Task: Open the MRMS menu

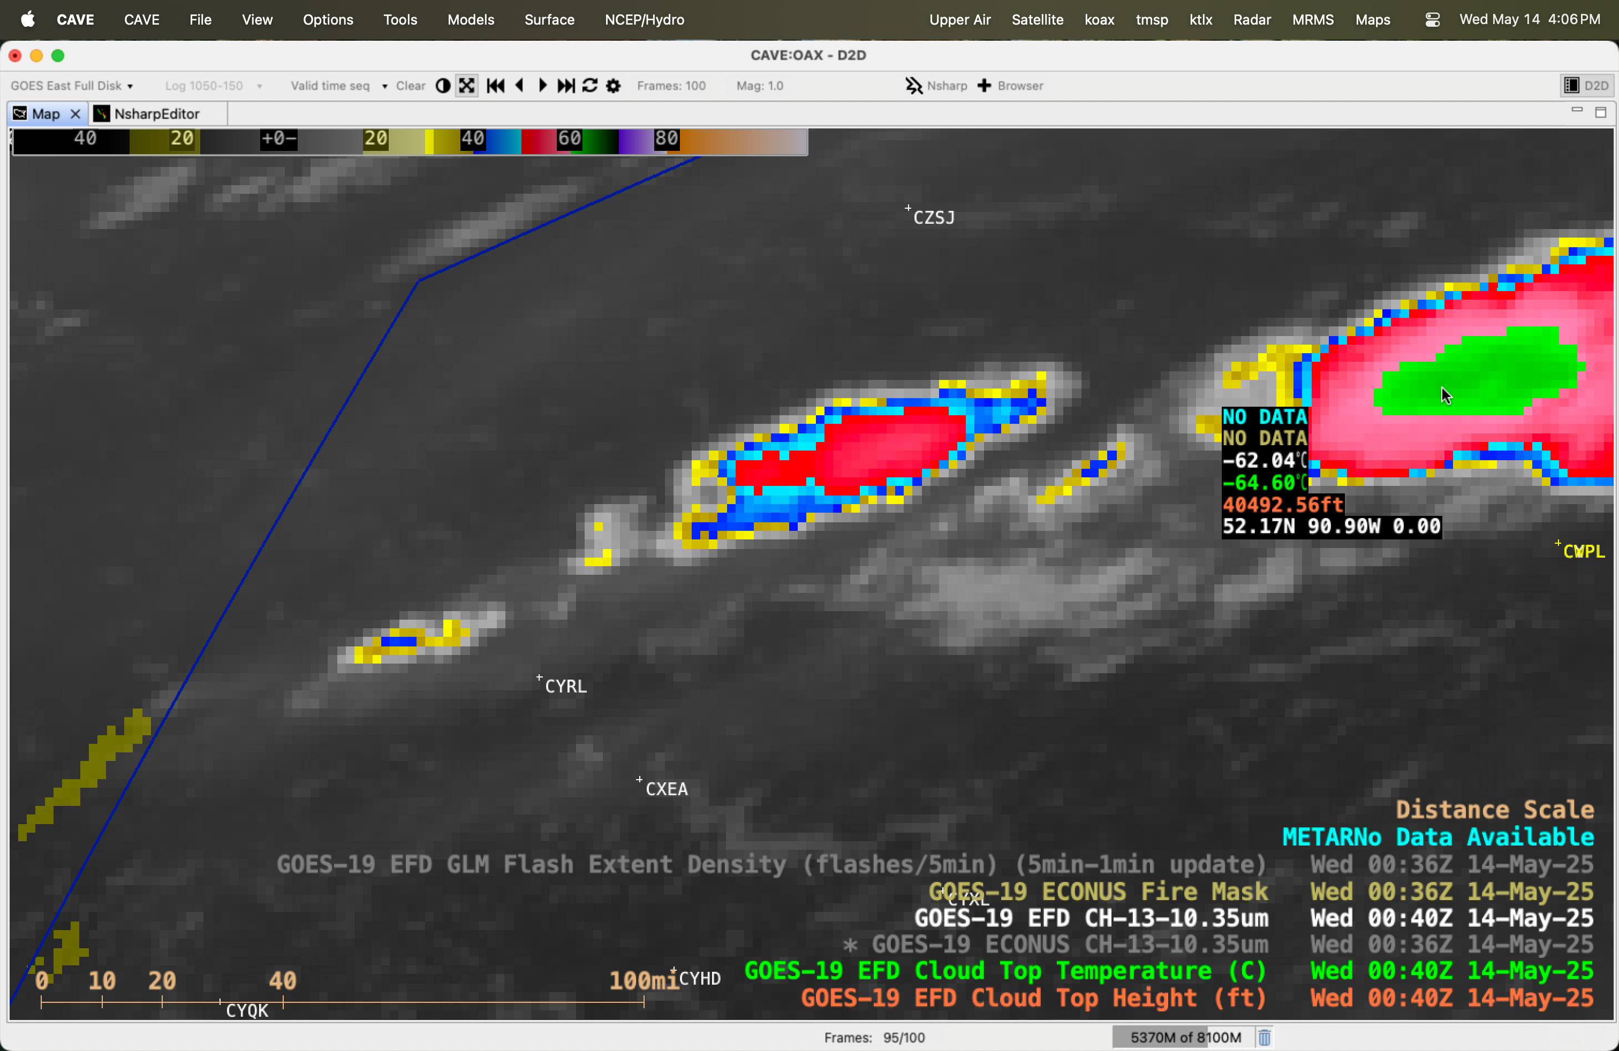Action: [x=1313, y=20]
